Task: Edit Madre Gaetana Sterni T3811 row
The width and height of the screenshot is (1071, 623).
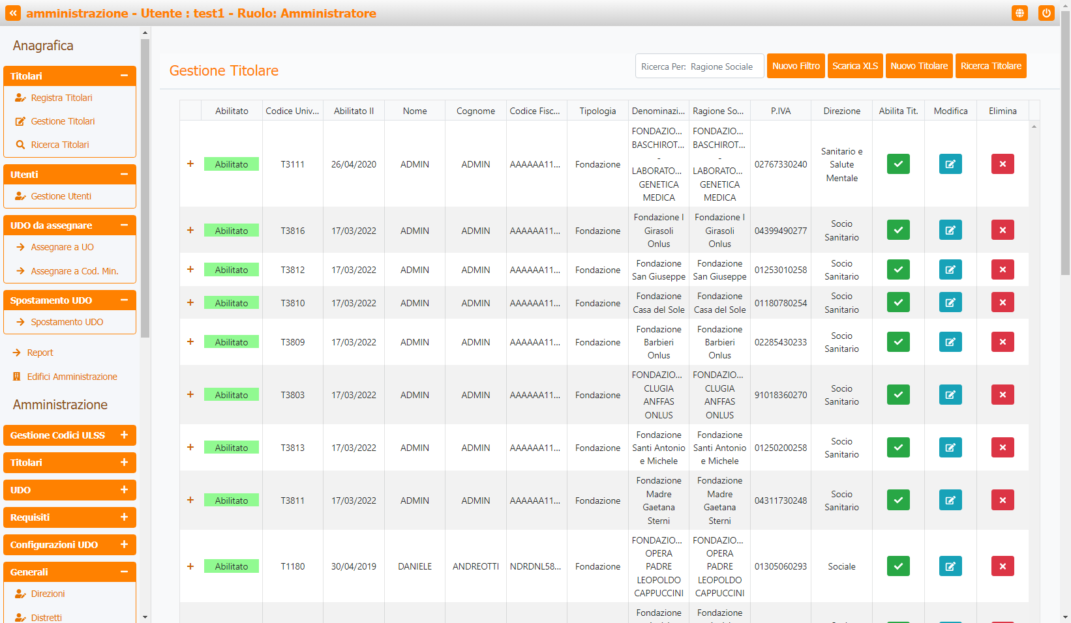Action: [x=950, y=500]
